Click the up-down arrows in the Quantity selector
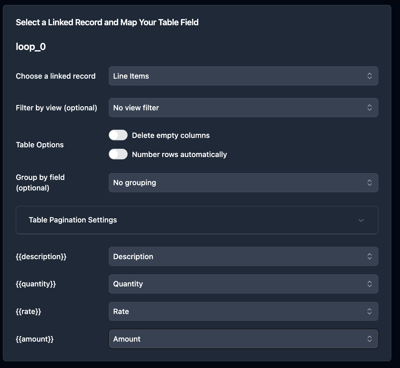The height and width of the screenshot is (368, 400). [x=370, y=284]
